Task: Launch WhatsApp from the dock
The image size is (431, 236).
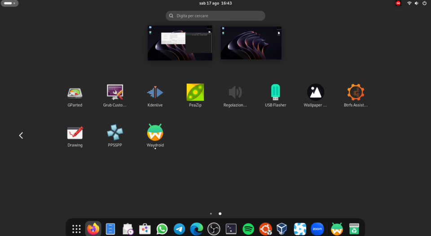Action: click(x=162, y=229)
